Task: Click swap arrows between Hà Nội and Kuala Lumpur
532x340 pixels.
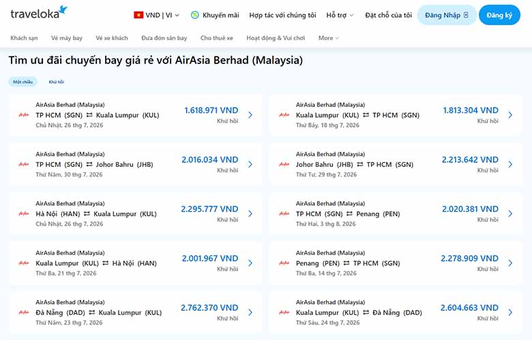Action: (87, 214)
